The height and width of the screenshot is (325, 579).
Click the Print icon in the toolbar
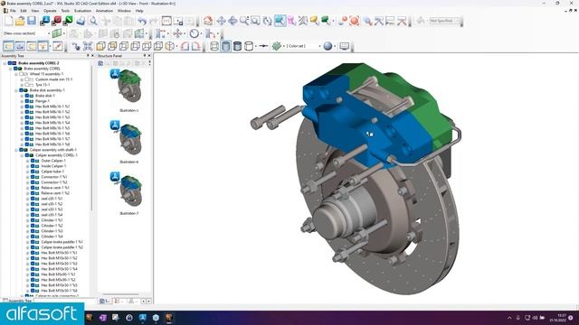tap(81, 21)
